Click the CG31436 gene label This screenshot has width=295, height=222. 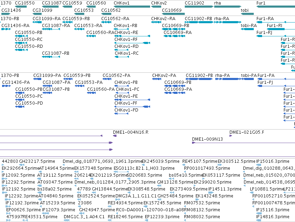[11, 10]
